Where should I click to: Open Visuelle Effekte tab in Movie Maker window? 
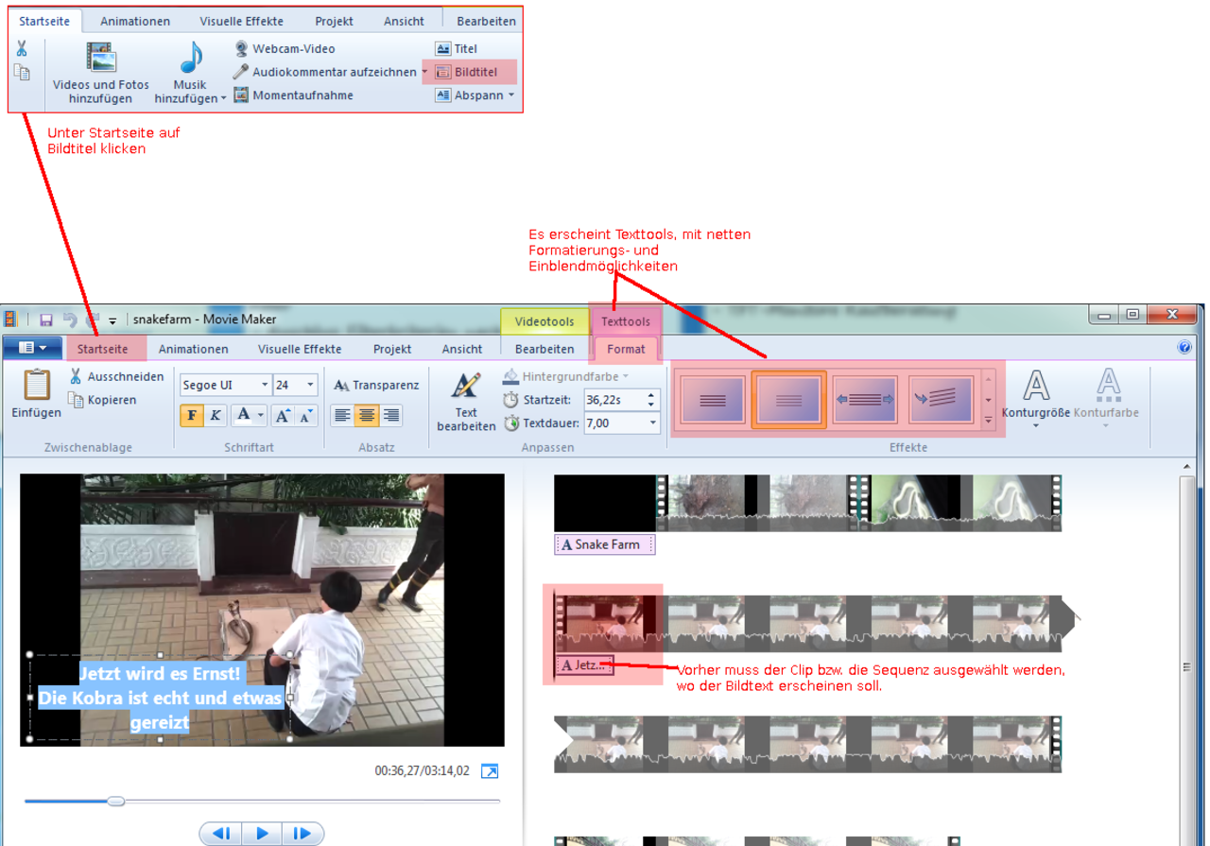(300, 349)
